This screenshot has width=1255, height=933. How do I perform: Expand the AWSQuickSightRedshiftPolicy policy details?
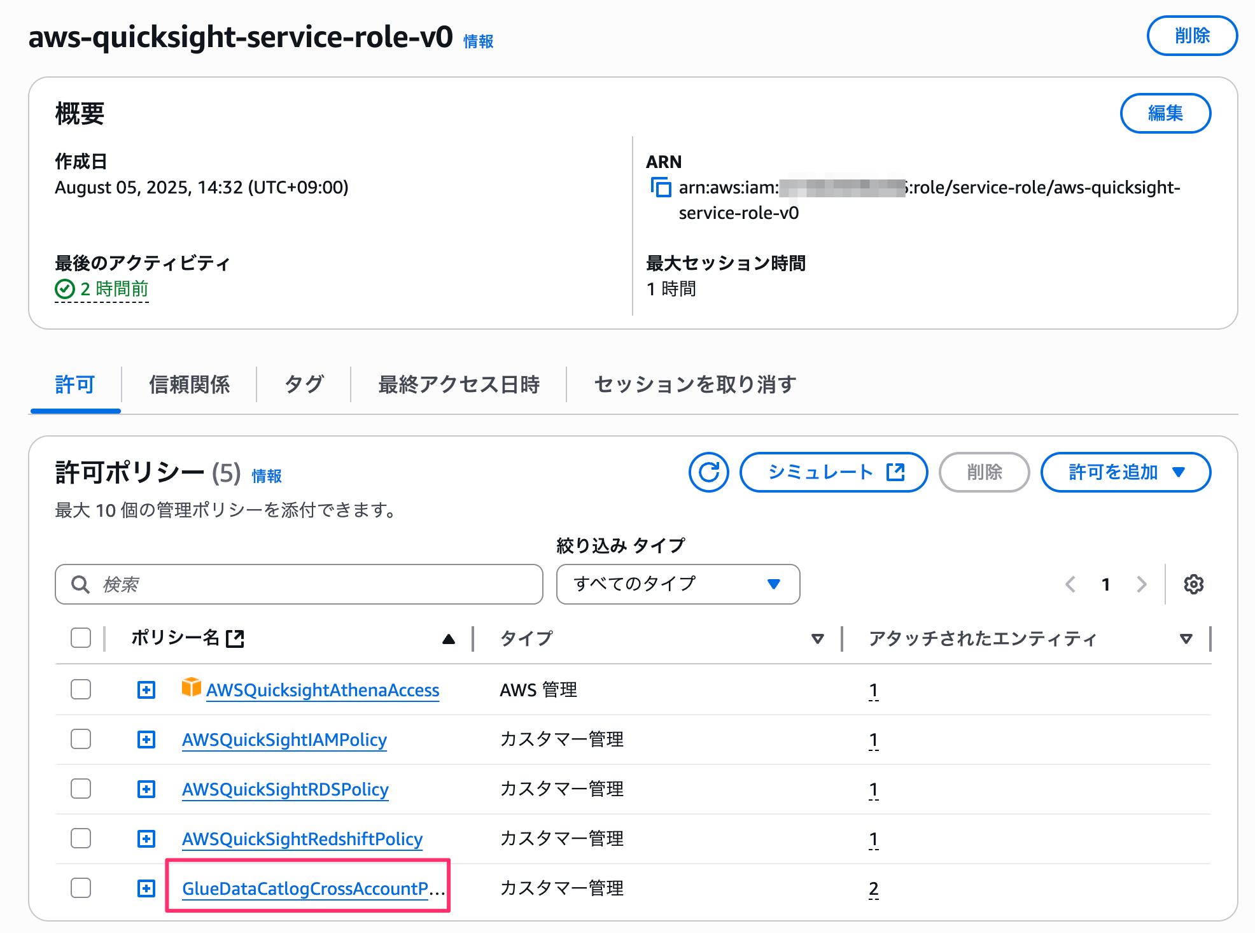pos(146,839)
